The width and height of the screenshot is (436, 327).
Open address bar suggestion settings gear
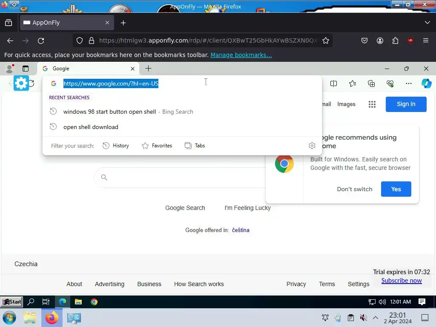(312, 146)
